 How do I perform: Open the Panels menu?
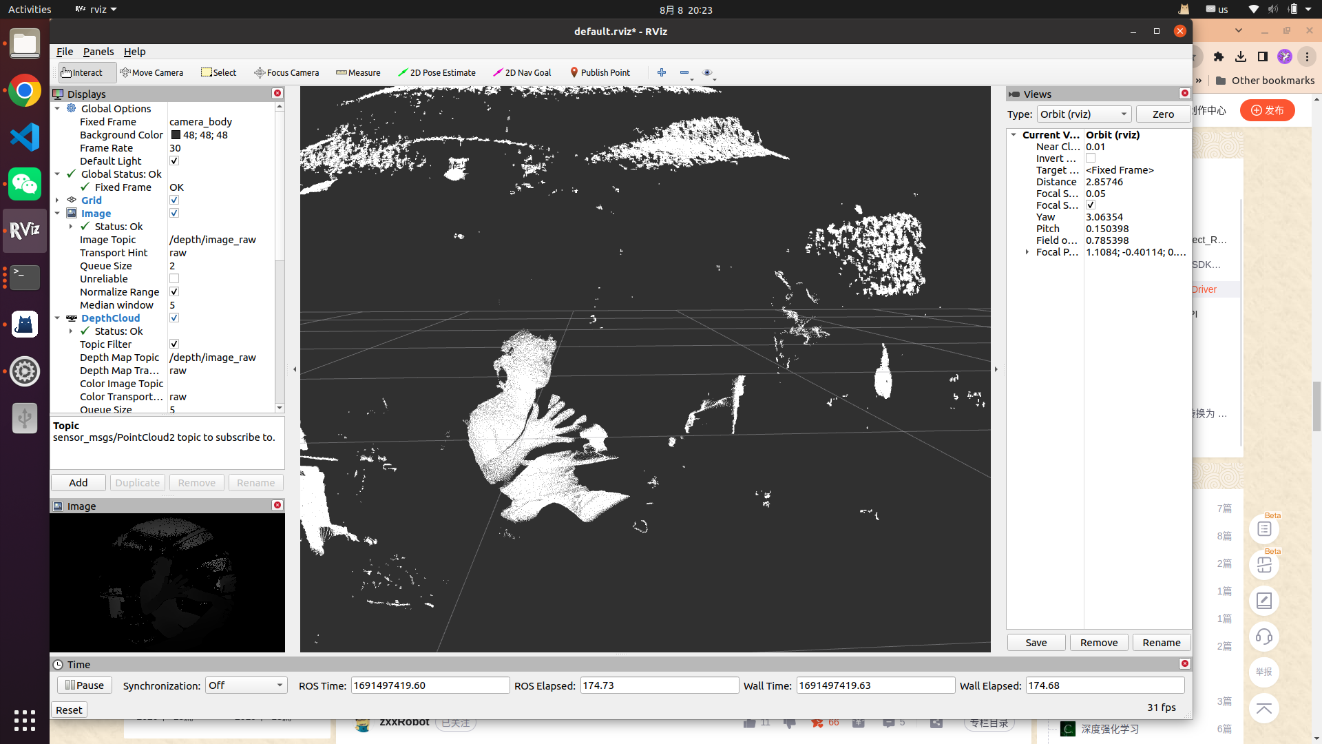coord(98,52)
